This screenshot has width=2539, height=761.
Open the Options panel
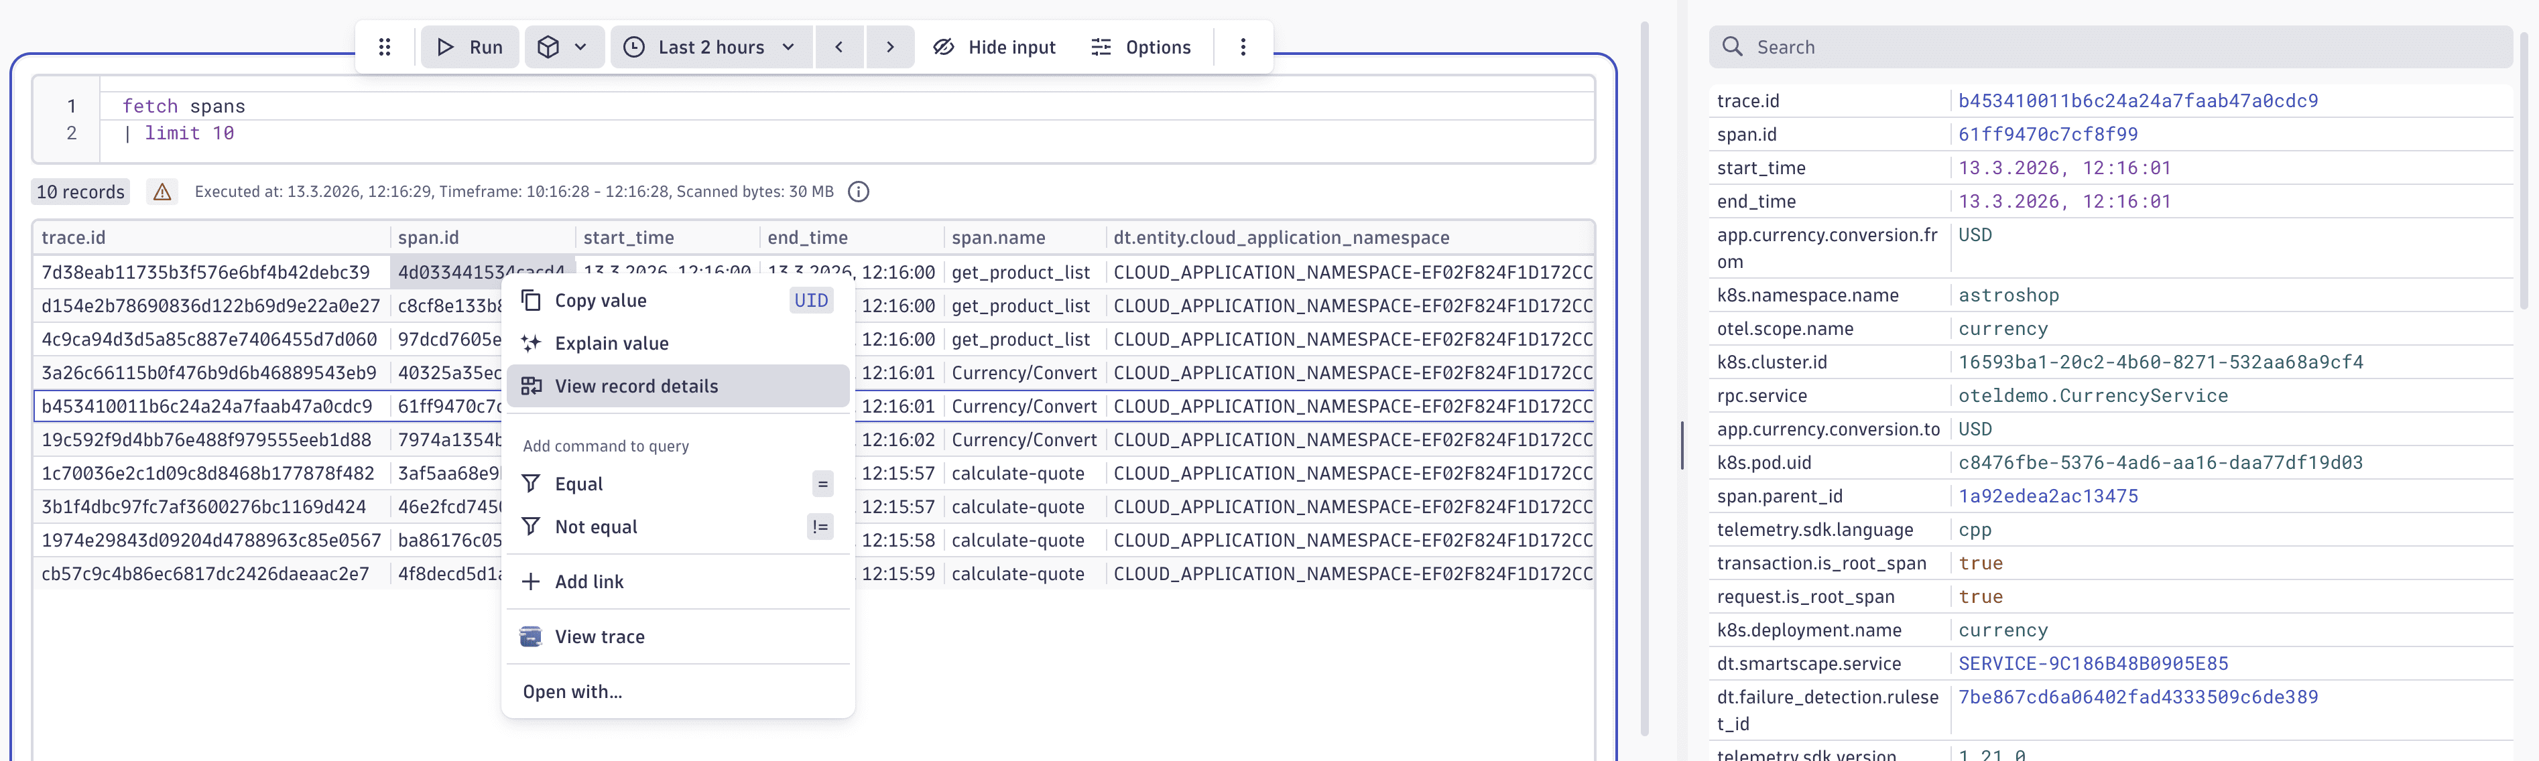(1140, 46)
